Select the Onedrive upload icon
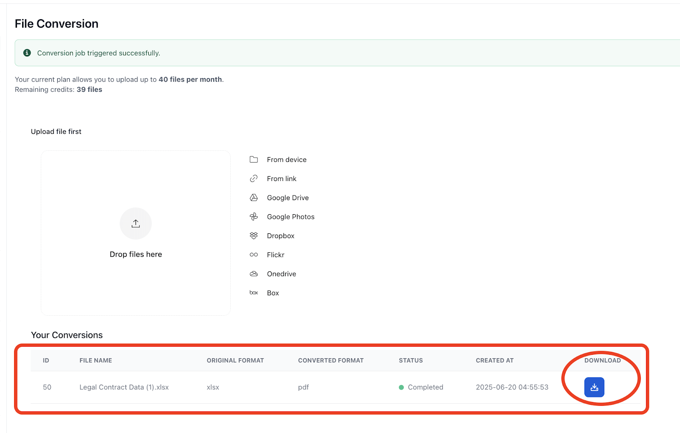 tap(254, 274)
